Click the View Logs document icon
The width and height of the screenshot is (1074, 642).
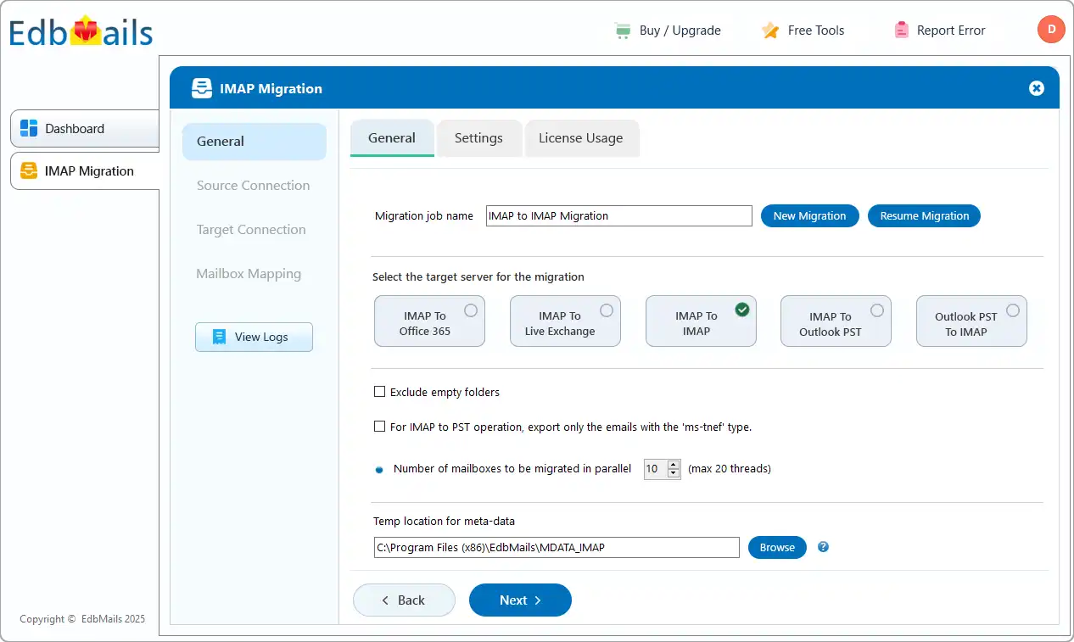click(x=220, y=337)
